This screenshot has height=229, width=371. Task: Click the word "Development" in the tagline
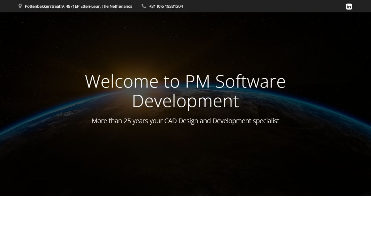232,121
